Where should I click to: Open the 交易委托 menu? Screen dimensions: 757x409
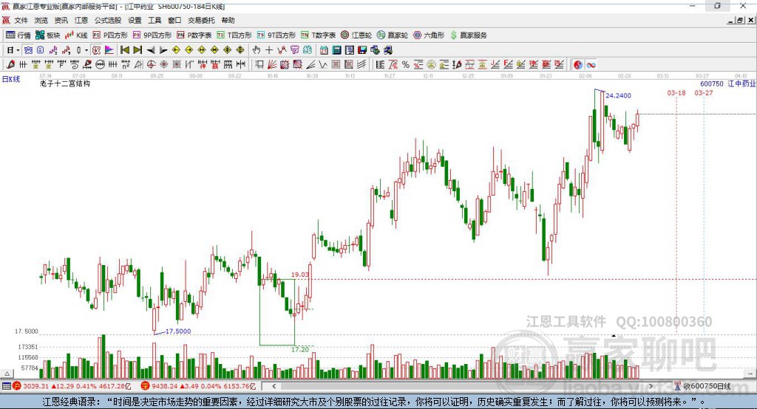[201, 20]
